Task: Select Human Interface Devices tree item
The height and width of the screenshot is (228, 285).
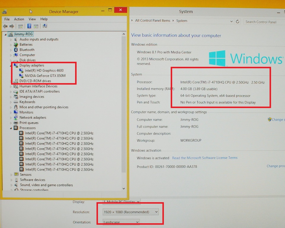Action: [x=38, y=86]
